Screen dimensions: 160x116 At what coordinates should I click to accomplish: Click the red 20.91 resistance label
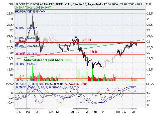87,40
